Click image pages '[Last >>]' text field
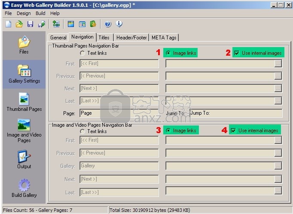 click(x=119, y=192)
